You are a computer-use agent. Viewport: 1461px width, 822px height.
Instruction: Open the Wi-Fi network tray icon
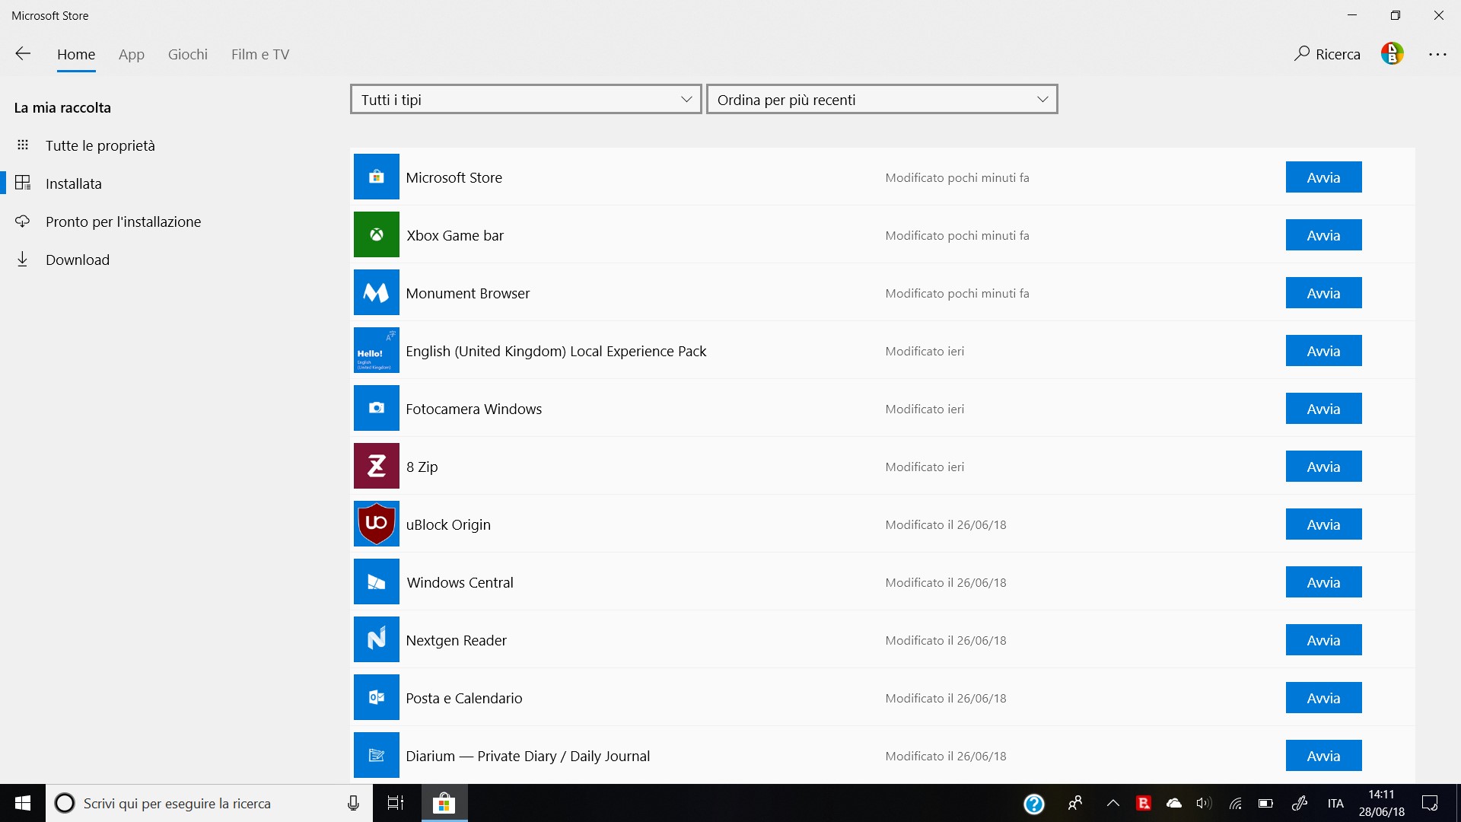click(1235, 803)
